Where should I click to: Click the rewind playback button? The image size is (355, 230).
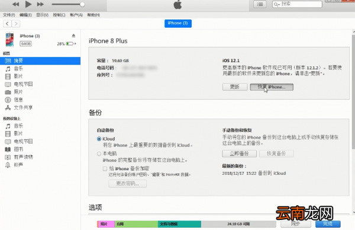pyautogui.click(x=15, y=4)
